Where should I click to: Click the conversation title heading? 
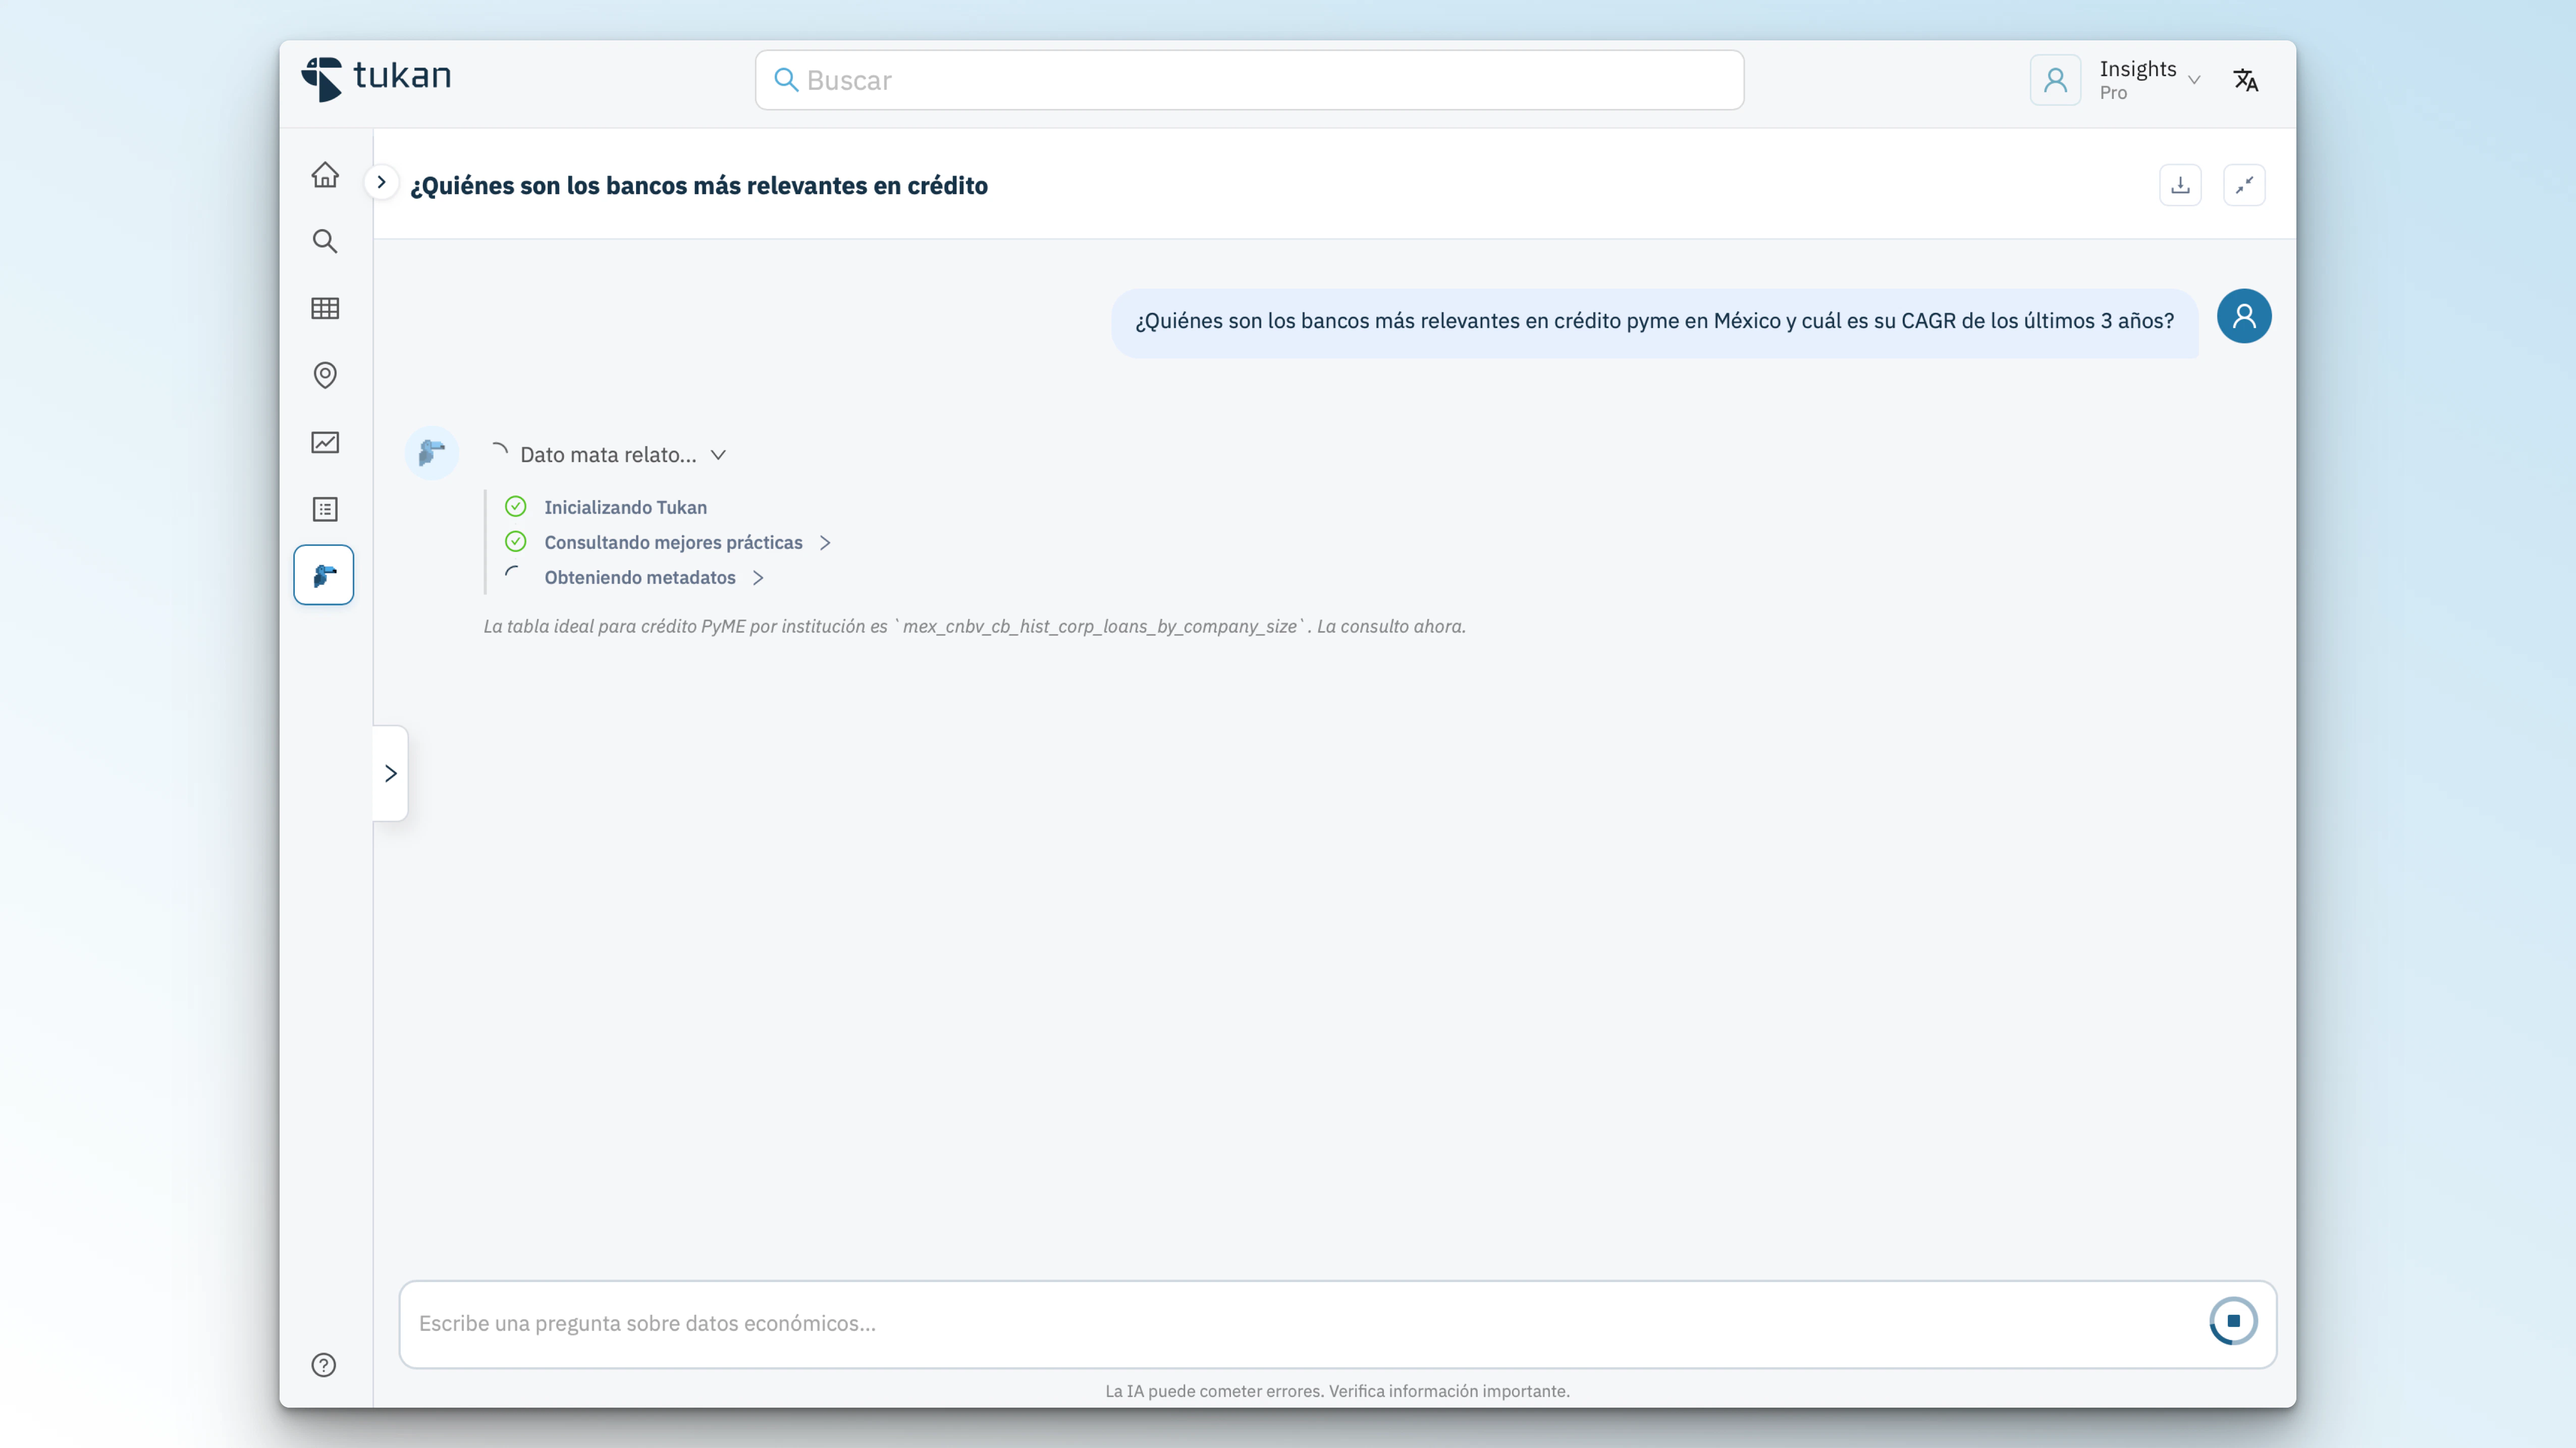(699, 186)
